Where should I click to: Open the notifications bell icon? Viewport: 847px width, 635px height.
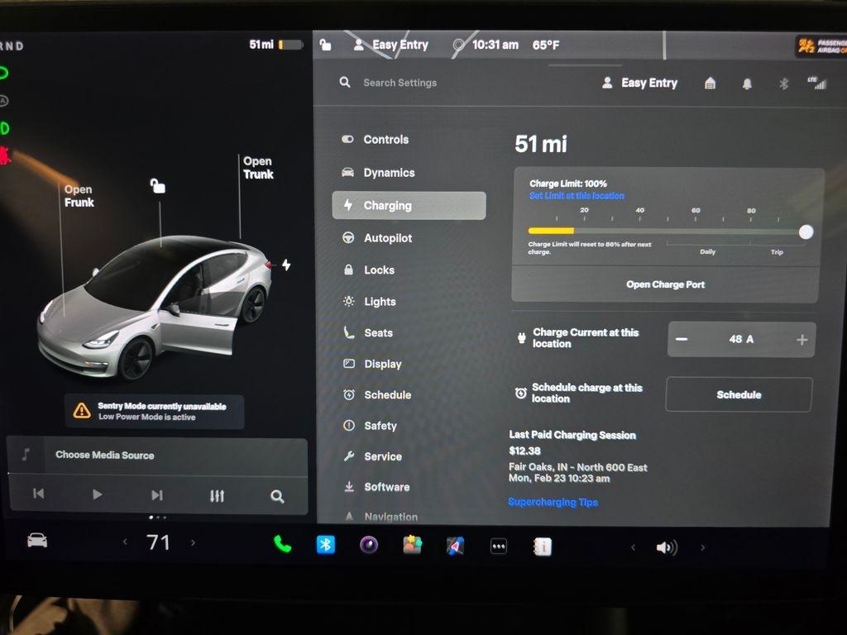[x=747, y=84]
